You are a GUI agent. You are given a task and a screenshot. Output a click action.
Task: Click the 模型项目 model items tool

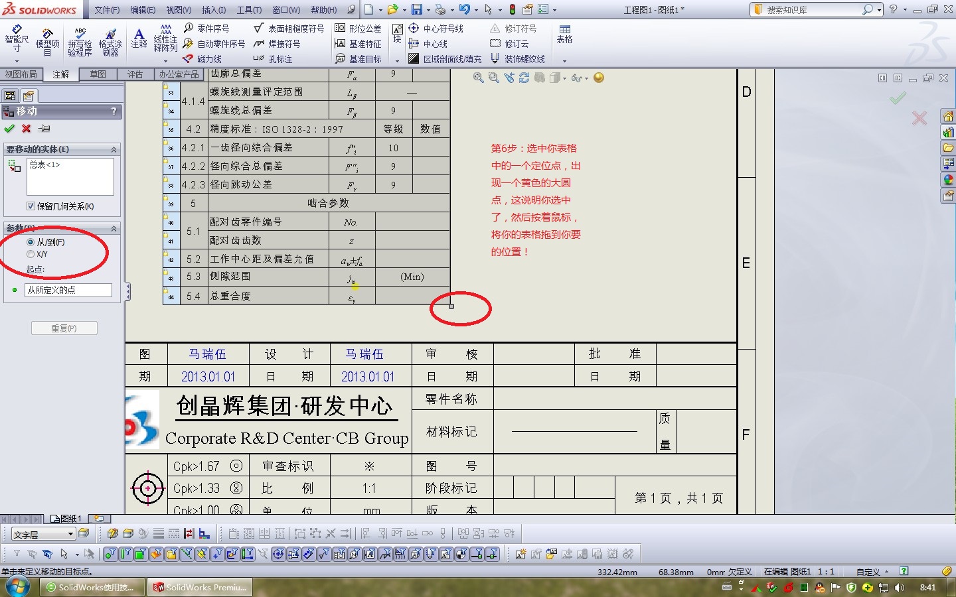(47, 42)
